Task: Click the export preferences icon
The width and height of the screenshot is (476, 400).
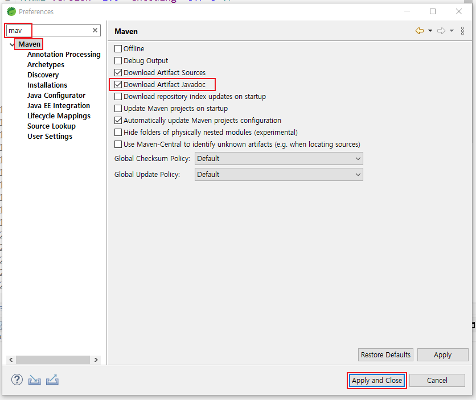Action: 52,380
